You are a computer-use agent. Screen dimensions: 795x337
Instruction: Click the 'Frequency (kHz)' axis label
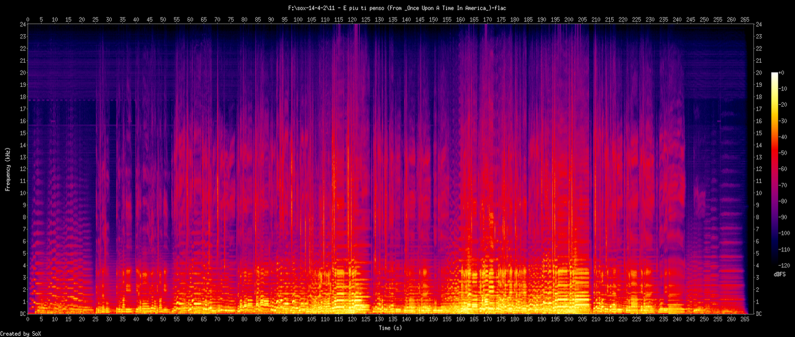(8, 169)
